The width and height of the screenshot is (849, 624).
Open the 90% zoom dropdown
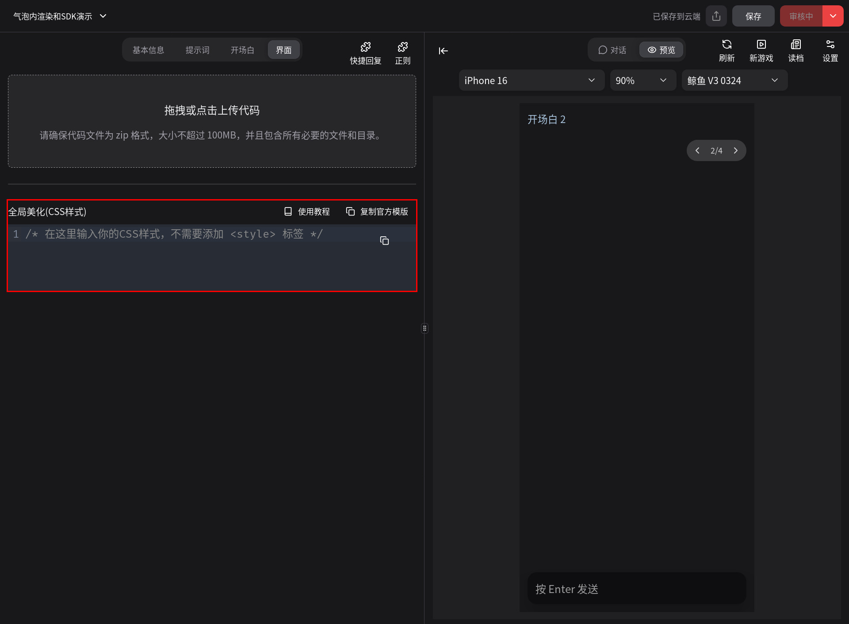click(642, 81)
